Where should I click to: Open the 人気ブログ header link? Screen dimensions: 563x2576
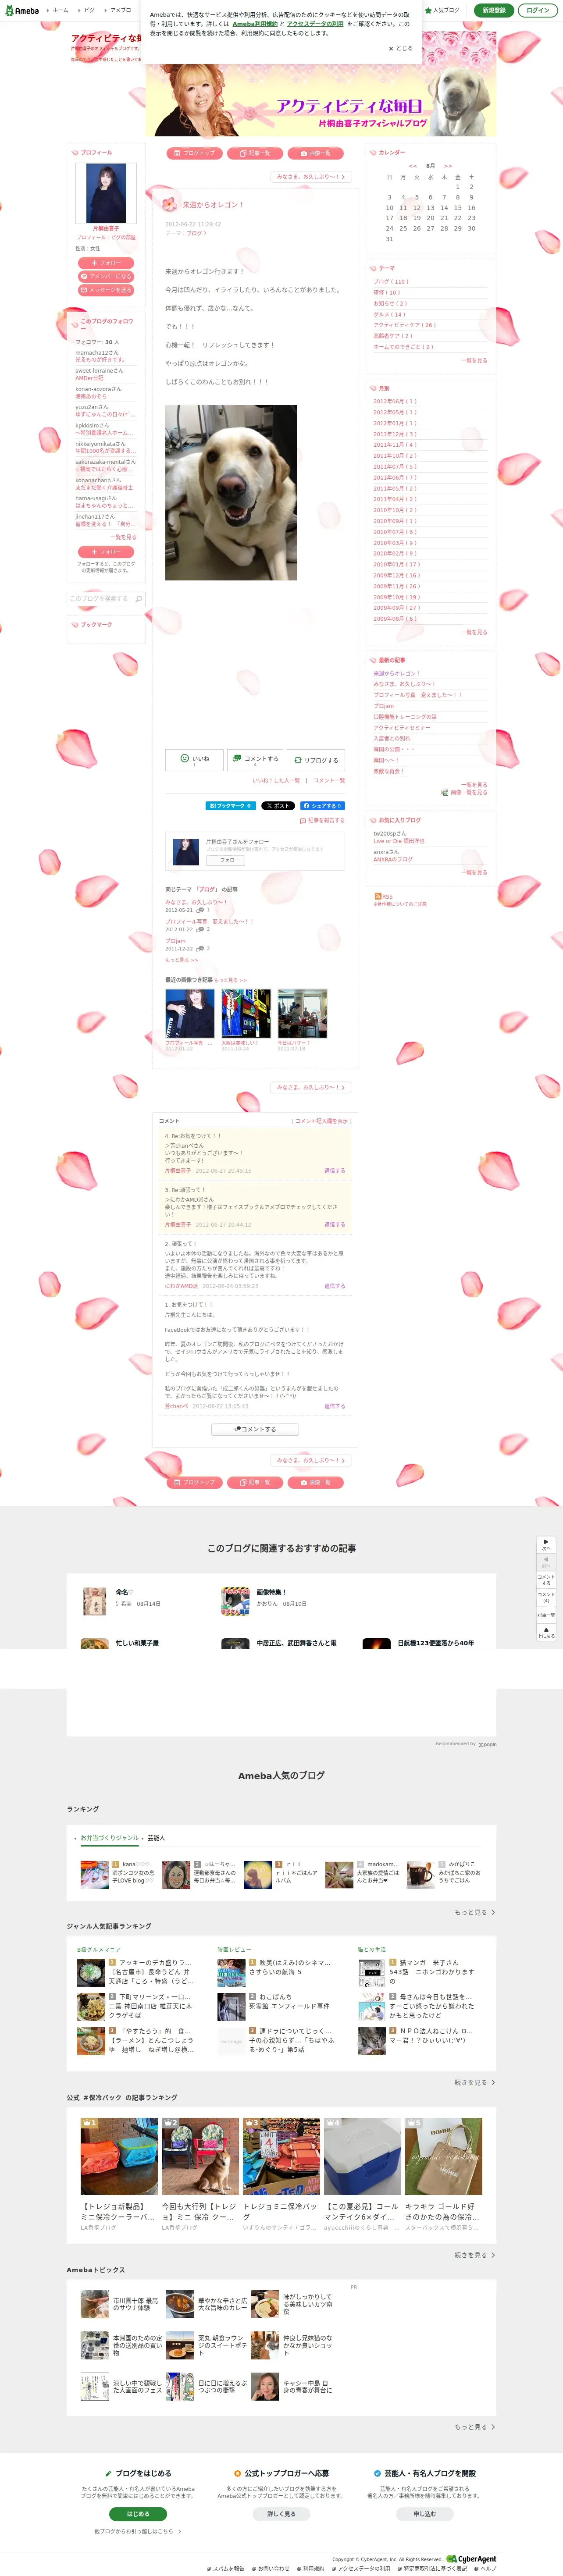(443, 10)
